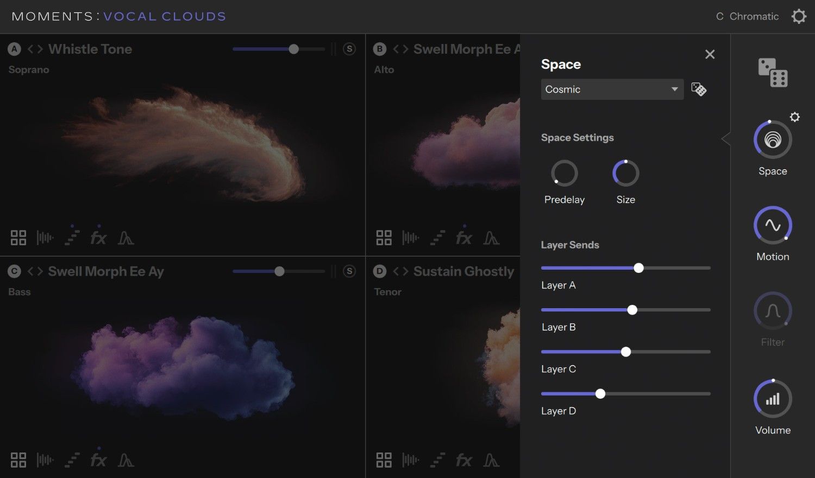The height and width of the screenshot is (478, 815).
Task: Open the envelope editor on the Bass layer
Action: pyautogui.click(x=126, y=460)
